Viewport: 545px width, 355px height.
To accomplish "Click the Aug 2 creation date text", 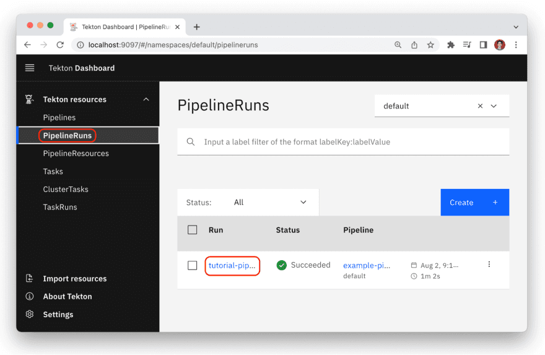I will [x=439, y=265].
